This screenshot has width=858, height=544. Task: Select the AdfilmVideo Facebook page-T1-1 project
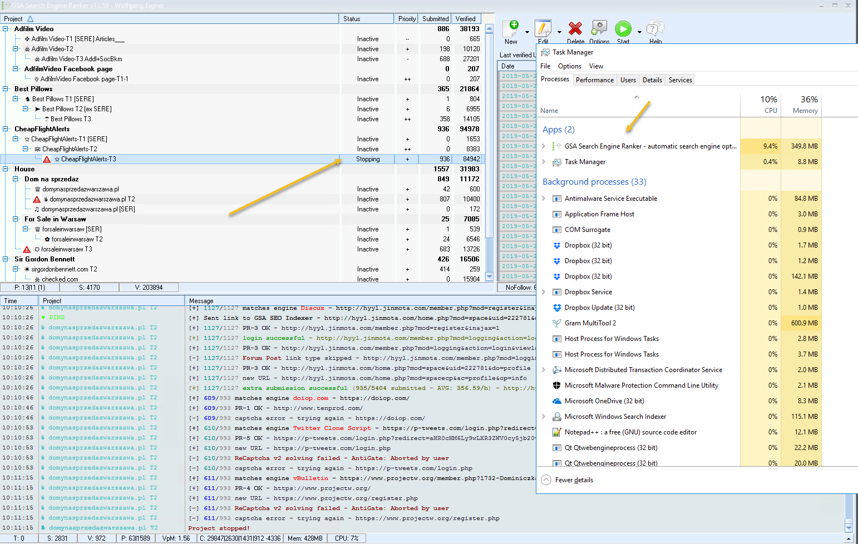click(84, 79)
